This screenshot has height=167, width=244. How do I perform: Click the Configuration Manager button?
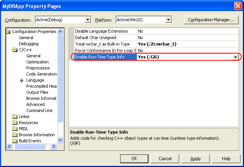pos(211,20)
